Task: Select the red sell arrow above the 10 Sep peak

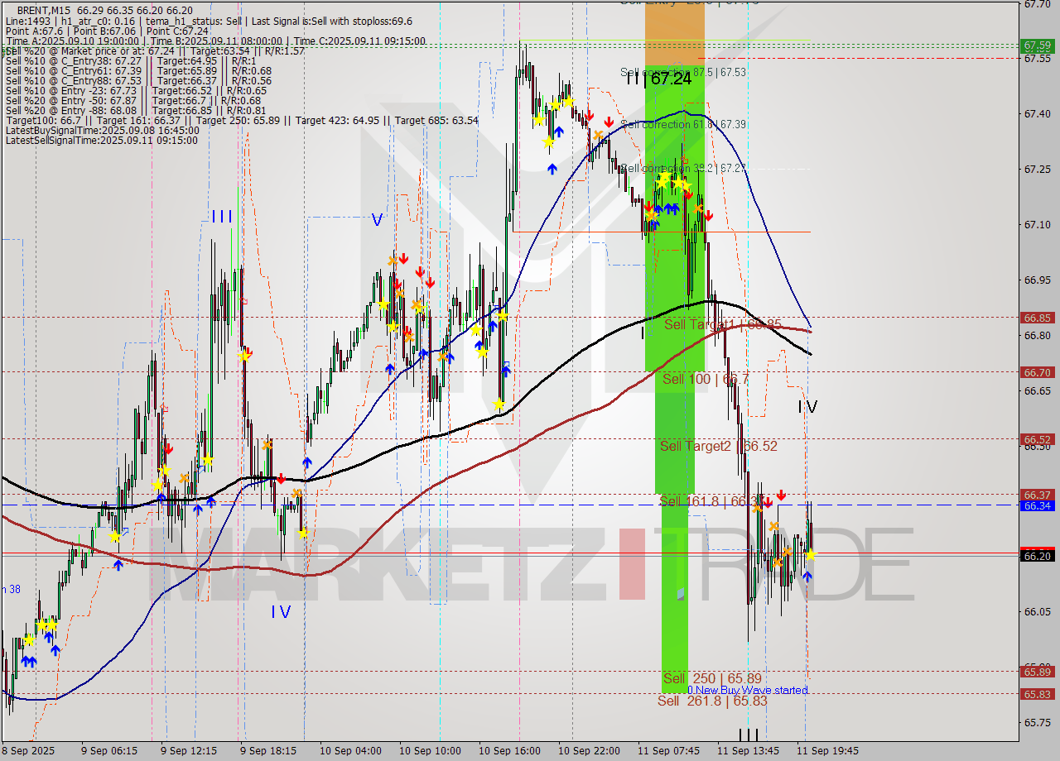Action: (589, 117)
